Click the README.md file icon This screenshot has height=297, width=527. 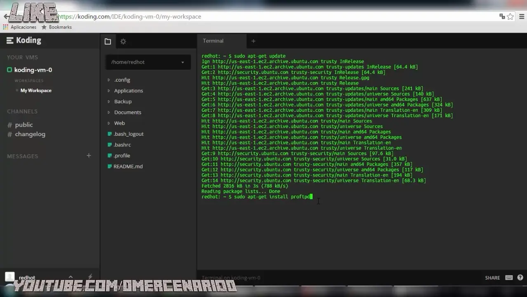110,166
